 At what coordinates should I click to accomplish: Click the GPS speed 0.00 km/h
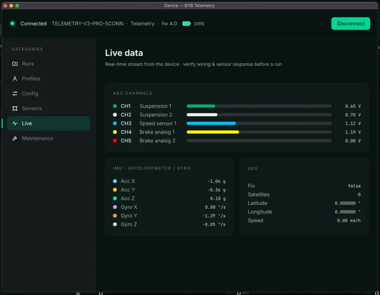click(x=349, y=221)
